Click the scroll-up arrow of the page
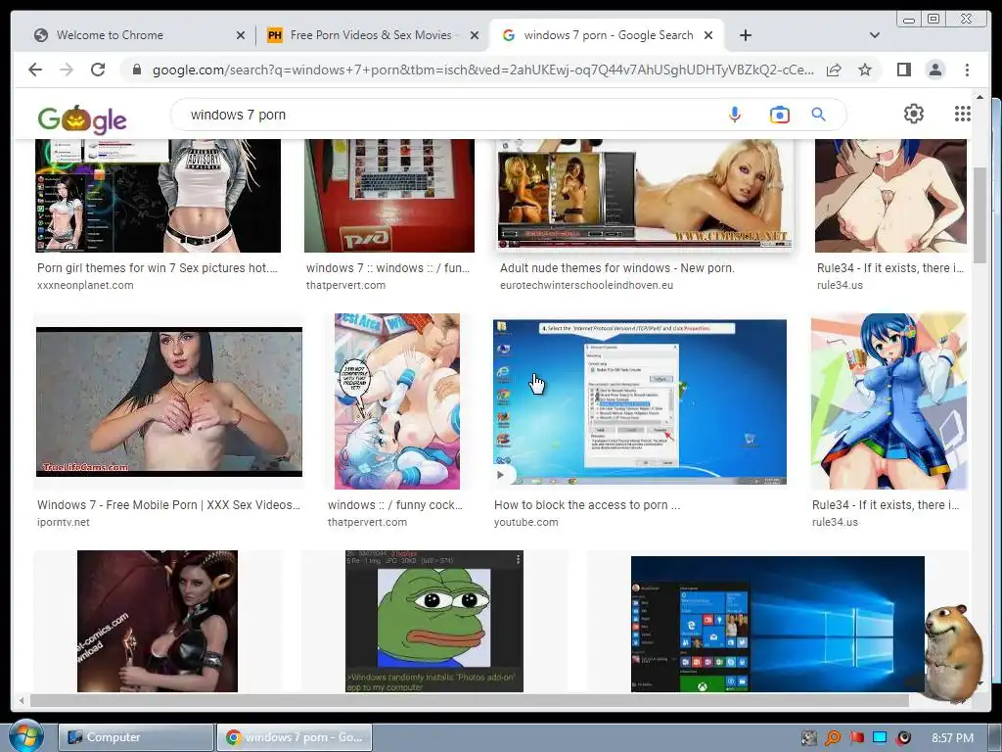This screenshot has width=1002, height=752. click(x=979, y=97)
